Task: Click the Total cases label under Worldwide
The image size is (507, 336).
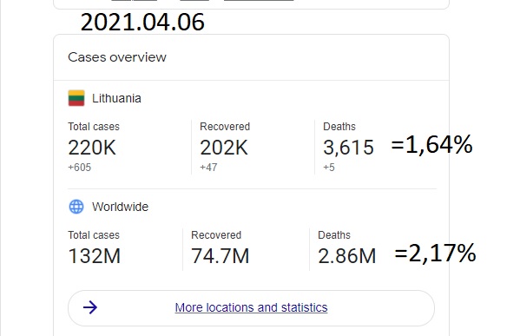Action: 94,235
